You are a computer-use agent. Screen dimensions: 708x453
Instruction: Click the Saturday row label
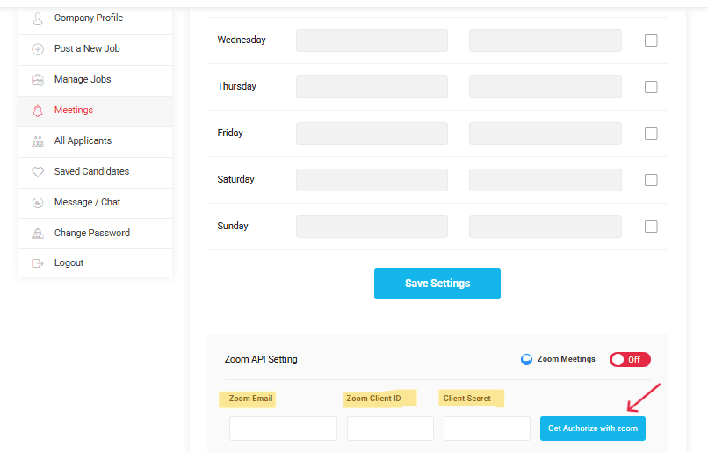tap(235, 179)
